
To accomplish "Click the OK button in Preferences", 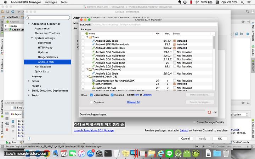I will coord(220,139).
